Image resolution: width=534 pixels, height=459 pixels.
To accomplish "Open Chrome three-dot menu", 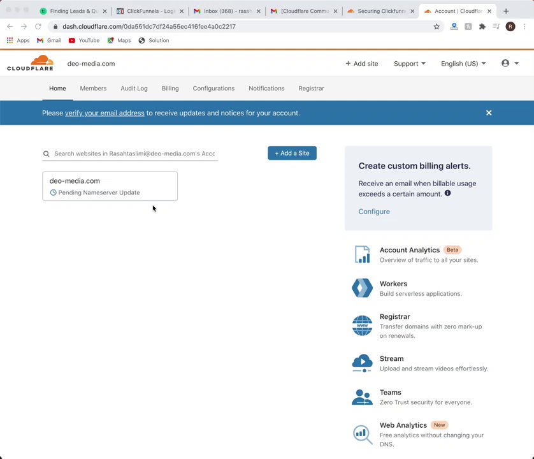I will [x=524, y=27].
